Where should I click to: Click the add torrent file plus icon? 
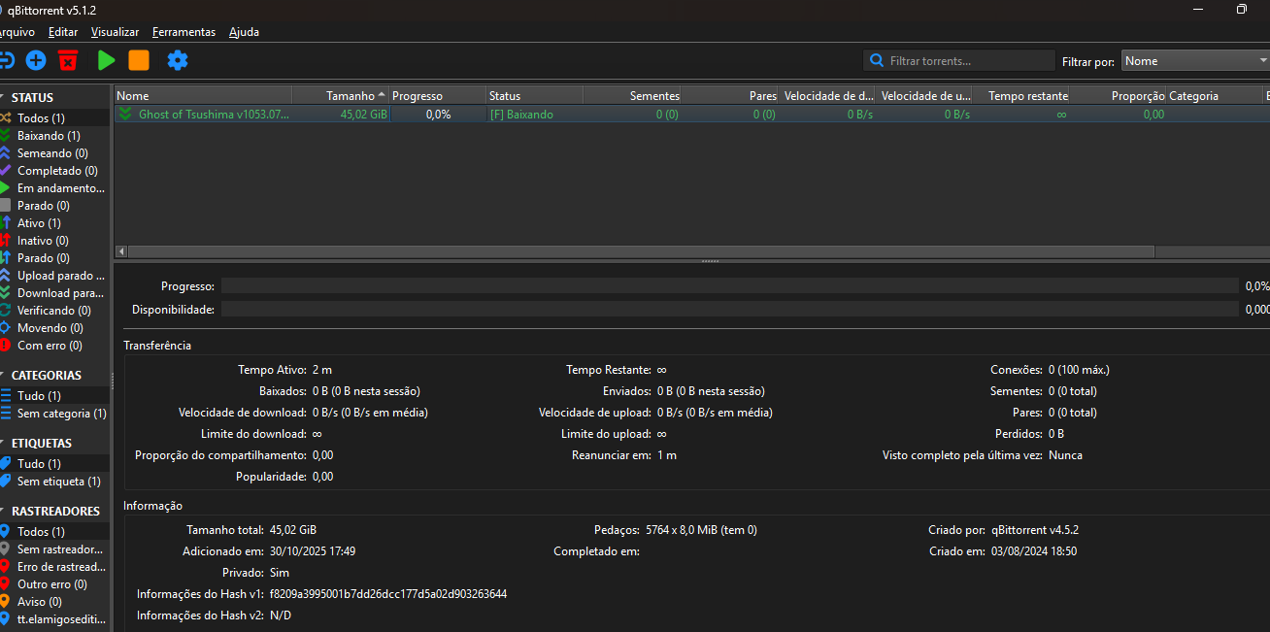[x=36, y=60]
